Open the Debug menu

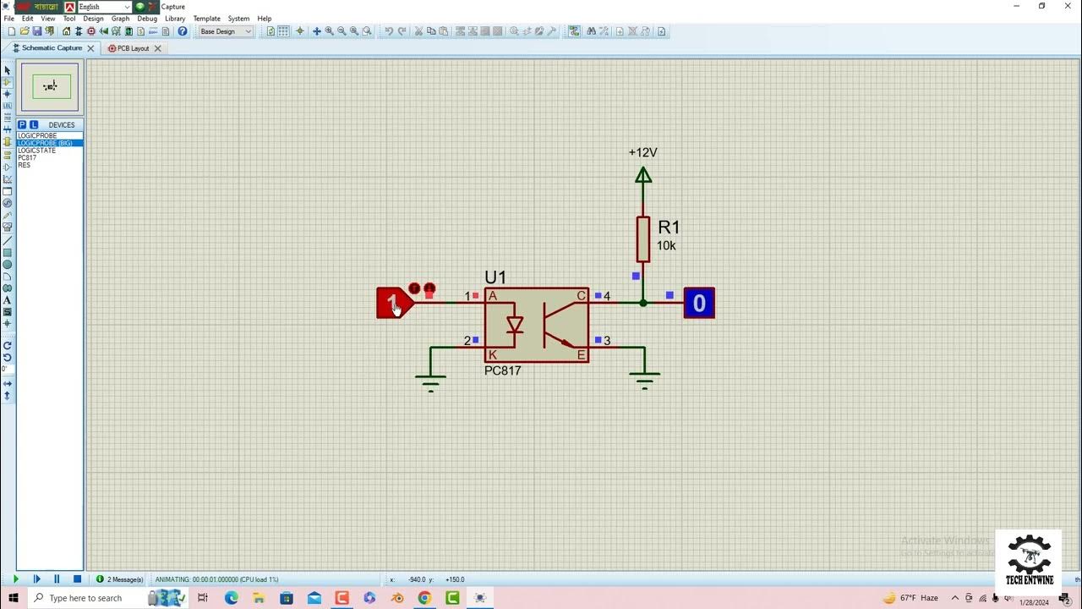coord(147,19)
